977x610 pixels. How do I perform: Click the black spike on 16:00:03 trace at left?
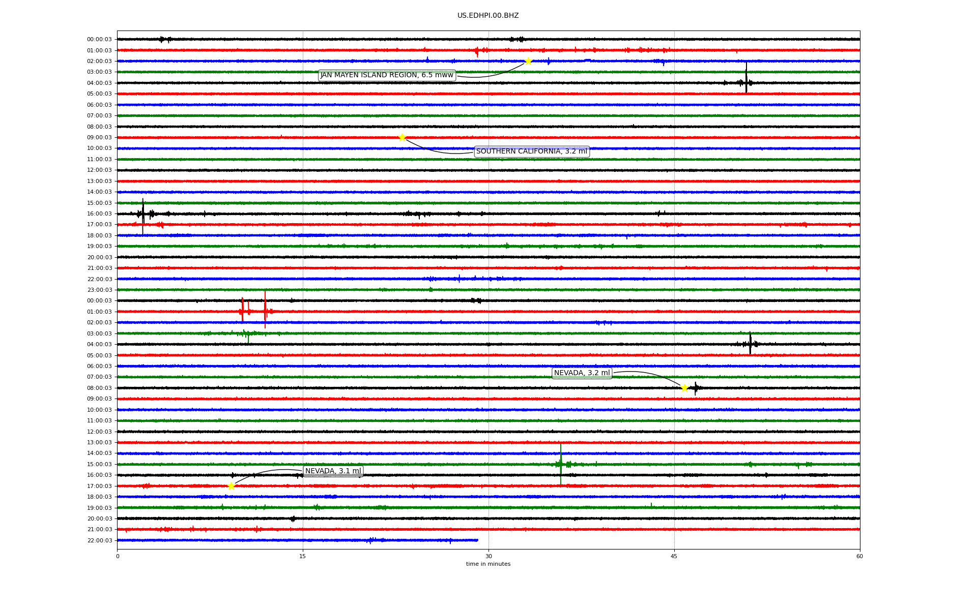[x=143, y=213]
